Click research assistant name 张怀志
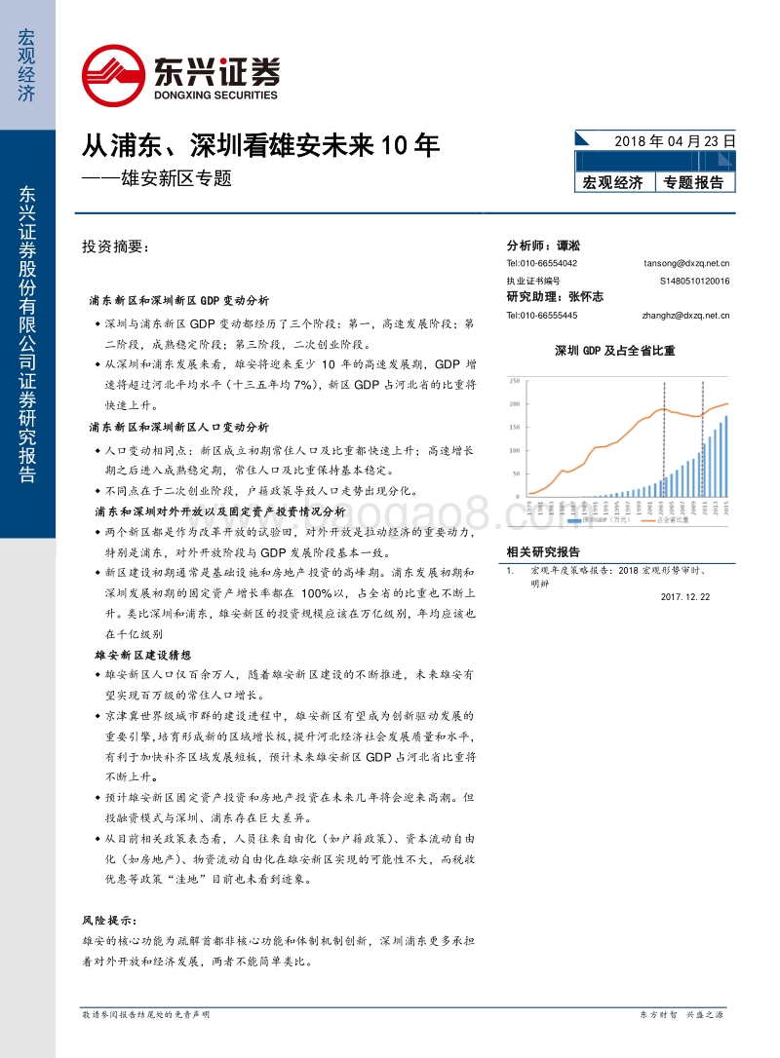Image resolution: width=780 pixels, height=1058 pixels. click(x=586, y=297)
